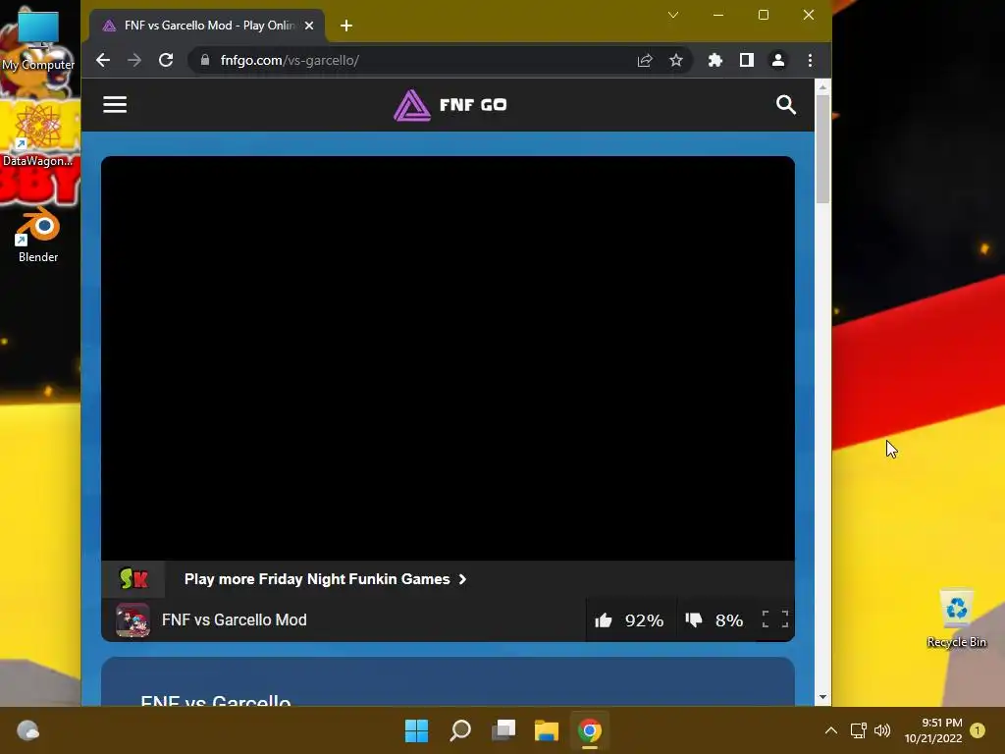Open the volume icon in the system tray
This screenshot has width=1005, height=754.
[882, 730]
